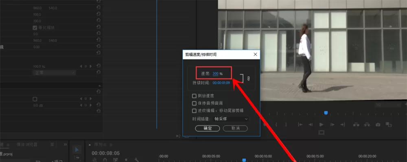Image resolution: width=407 pixels, height=162 pixels.
Task: Click the 00:00:01:09 duration value
Action: click(x=221, y=83)
